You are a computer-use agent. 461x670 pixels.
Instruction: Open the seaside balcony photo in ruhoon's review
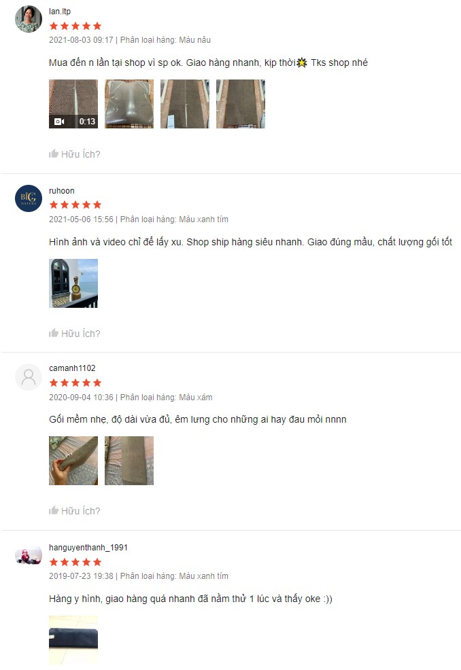[x=73, y=283]
